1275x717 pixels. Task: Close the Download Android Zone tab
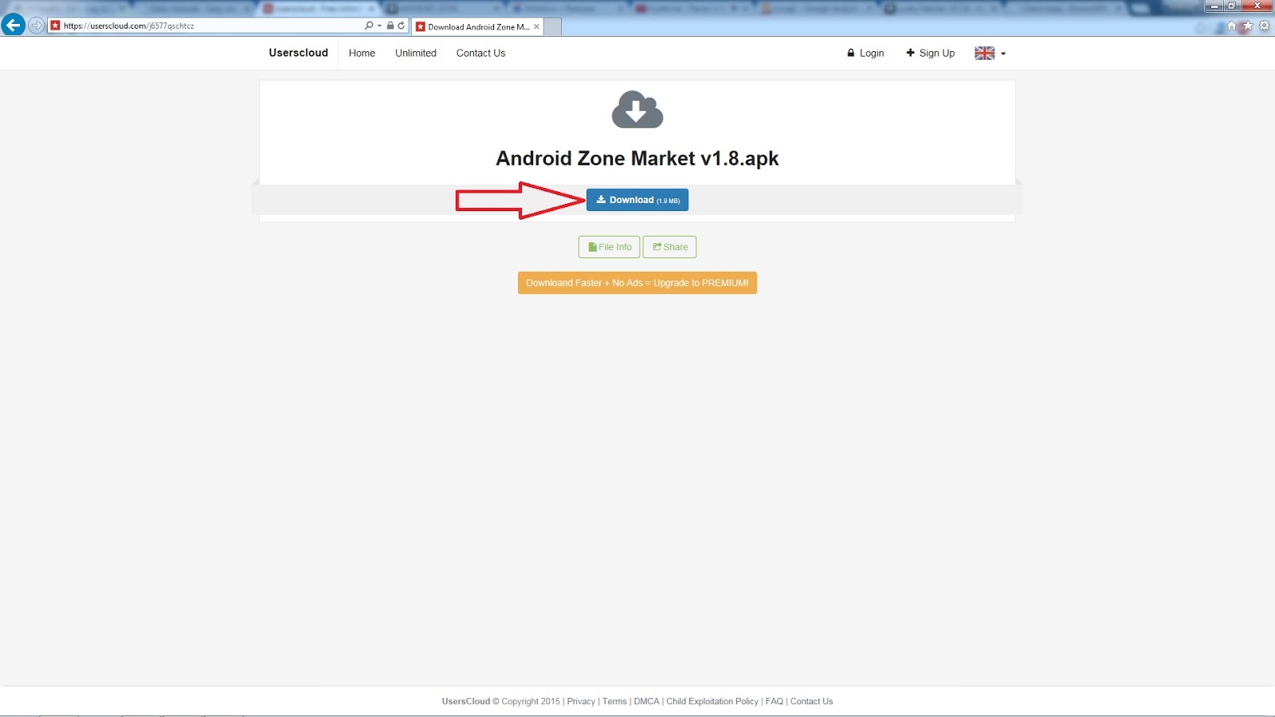click(536, 26)
